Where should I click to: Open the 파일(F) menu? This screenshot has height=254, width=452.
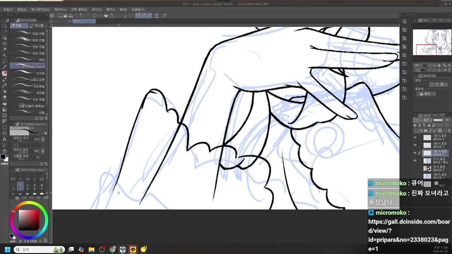click(x=8, y=10)
